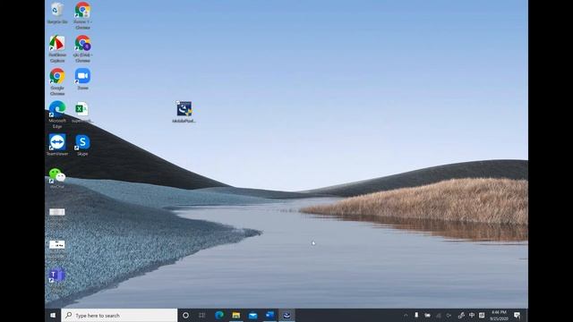Select the Recycle Bin desktop icon
The image size is (573, 322).
click(57, 13)
